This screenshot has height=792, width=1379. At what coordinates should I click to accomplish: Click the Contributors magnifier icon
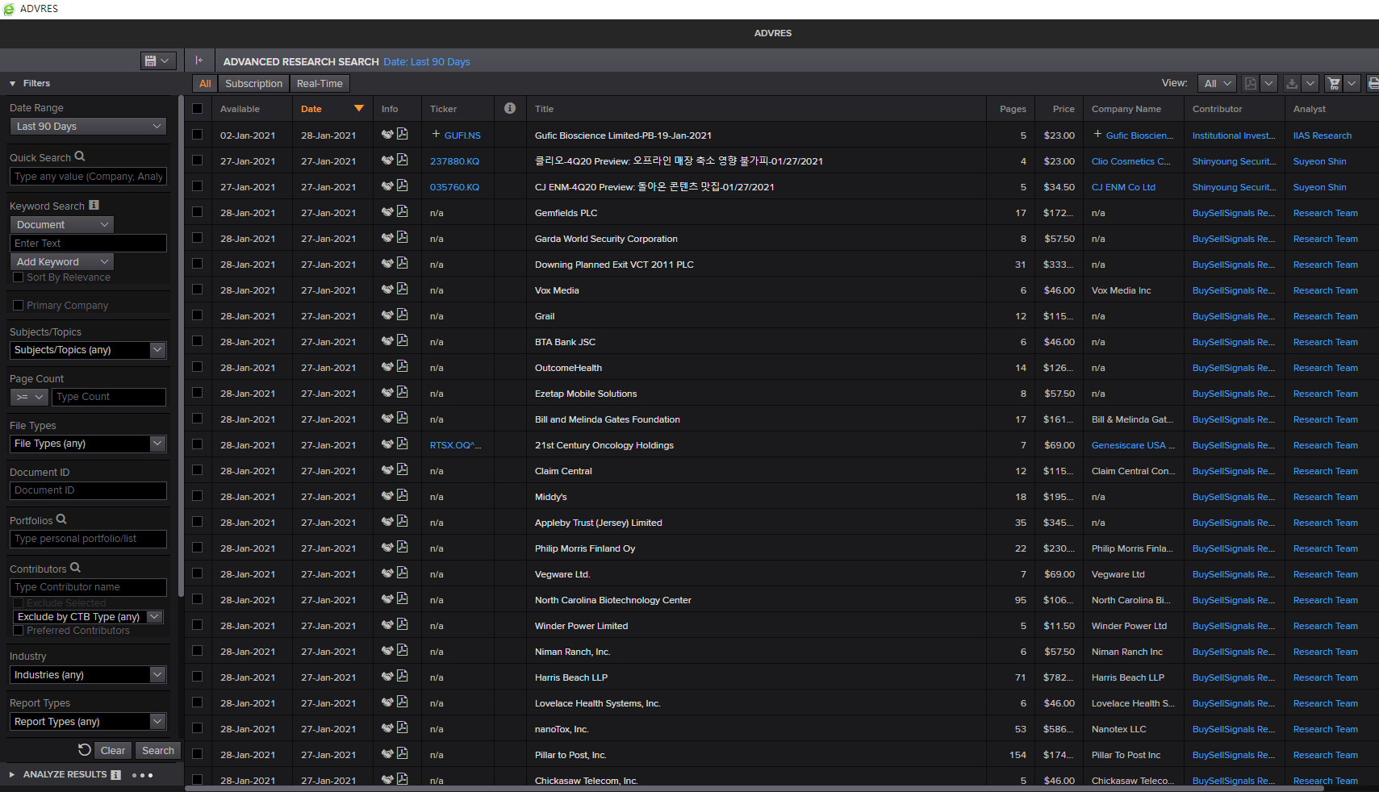tap(76, 568)
